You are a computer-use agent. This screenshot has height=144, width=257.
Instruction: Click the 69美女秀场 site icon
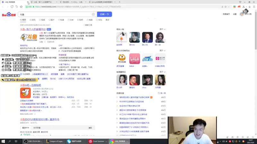(x=160, y=59)
